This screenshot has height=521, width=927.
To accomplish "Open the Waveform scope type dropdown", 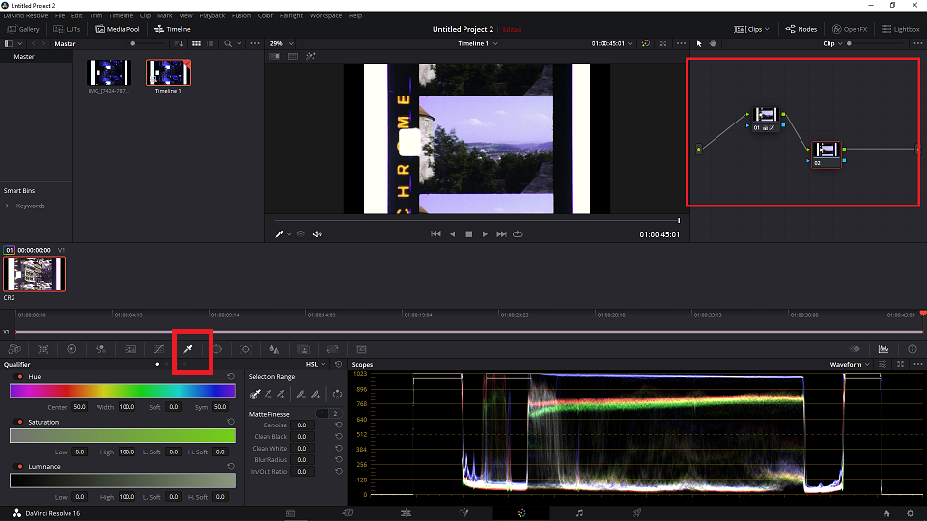I will (x=850, y=365).
